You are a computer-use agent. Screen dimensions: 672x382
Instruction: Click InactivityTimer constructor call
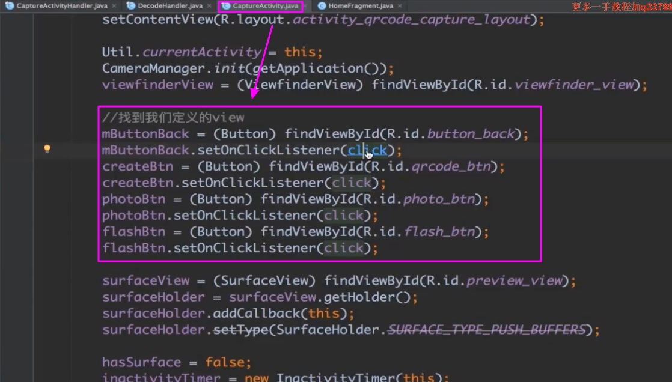(x=335, y=377)
